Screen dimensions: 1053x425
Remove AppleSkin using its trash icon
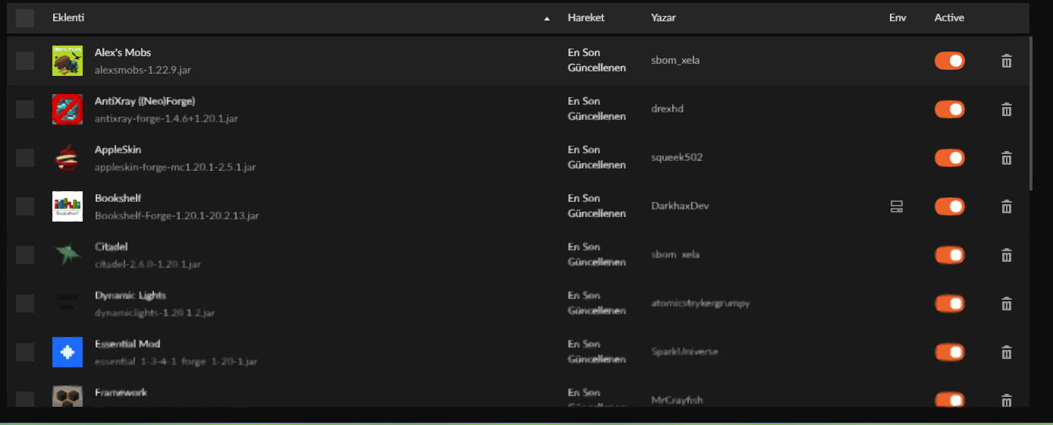pyautogui.click(x=1007, y=158)
